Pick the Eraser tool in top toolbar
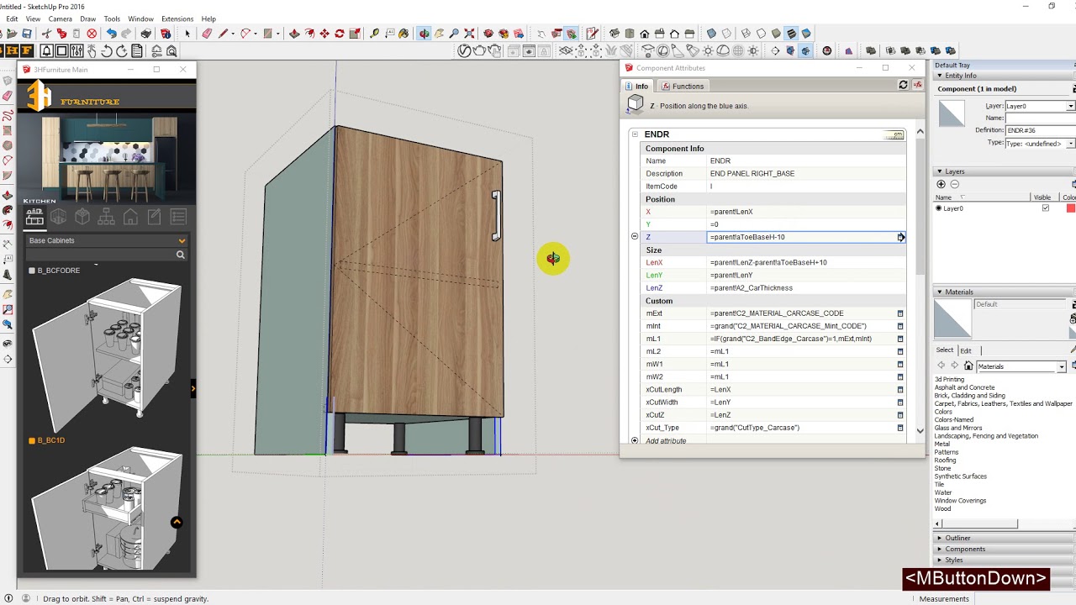This screenshot has height=605, width=1076. point(207,34)
